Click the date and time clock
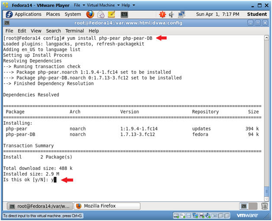The height and width of the screenshot is (221, 272). click(217, 14)
